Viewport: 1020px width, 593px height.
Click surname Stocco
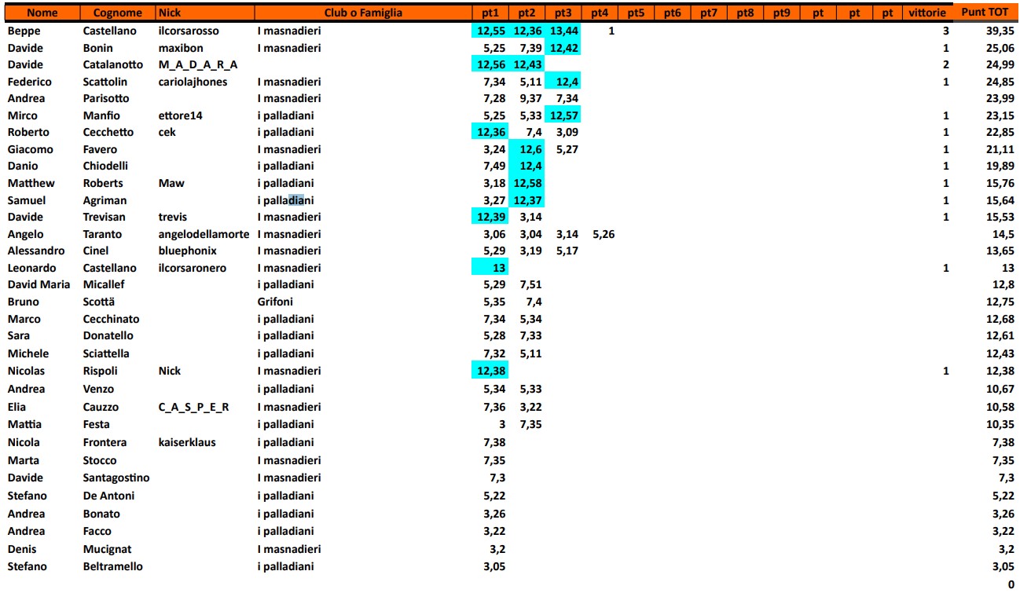(99, 460)
